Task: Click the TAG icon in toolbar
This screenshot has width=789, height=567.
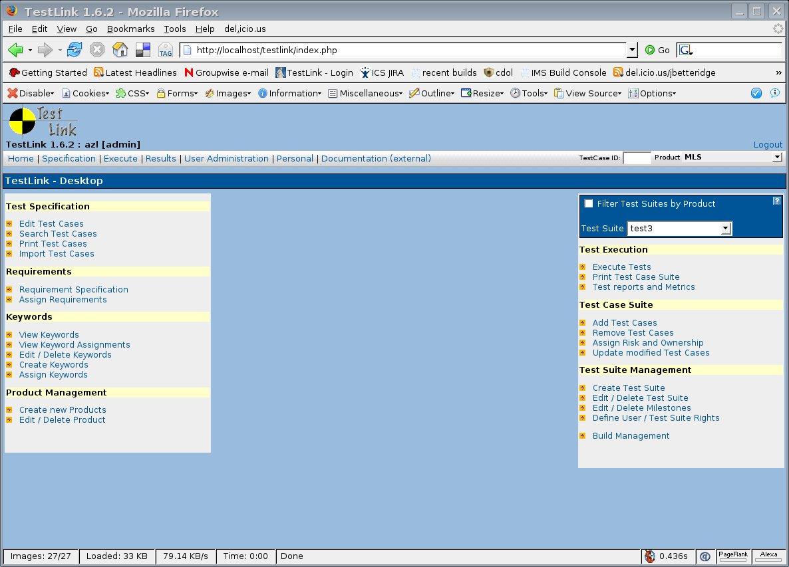Action: (x=166, y=50)
